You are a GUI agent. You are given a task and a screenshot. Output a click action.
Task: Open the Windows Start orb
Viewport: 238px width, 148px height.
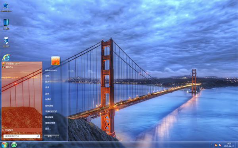[4, 145]
